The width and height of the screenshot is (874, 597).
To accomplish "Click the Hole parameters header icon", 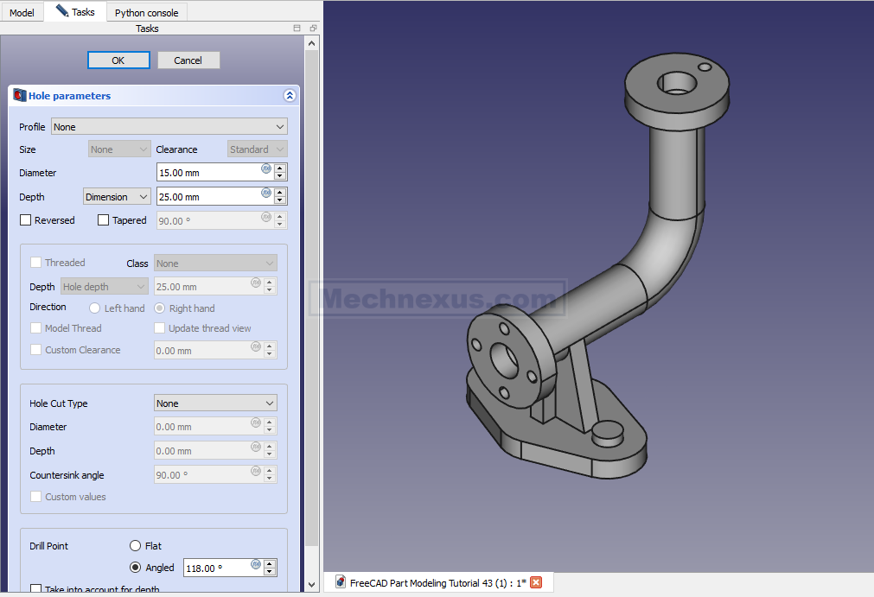I will (19, 96).
